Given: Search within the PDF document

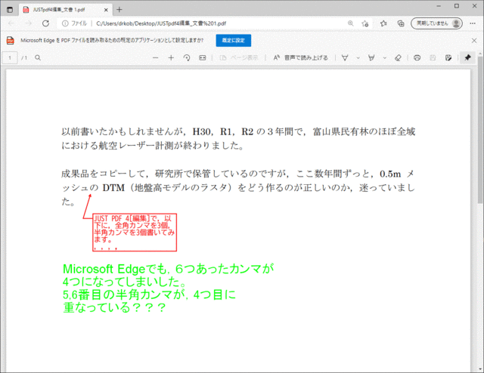Looking at the screenshot, I should click(38, 57).
